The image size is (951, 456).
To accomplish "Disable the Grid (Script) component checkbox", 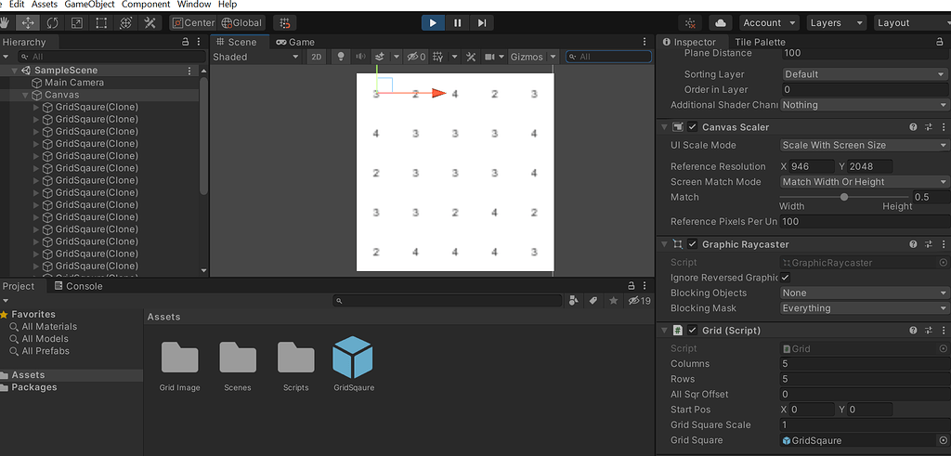I will [692, 331].
